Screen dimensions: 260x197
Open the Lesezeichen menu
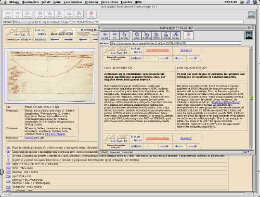[x=73, y=2]
